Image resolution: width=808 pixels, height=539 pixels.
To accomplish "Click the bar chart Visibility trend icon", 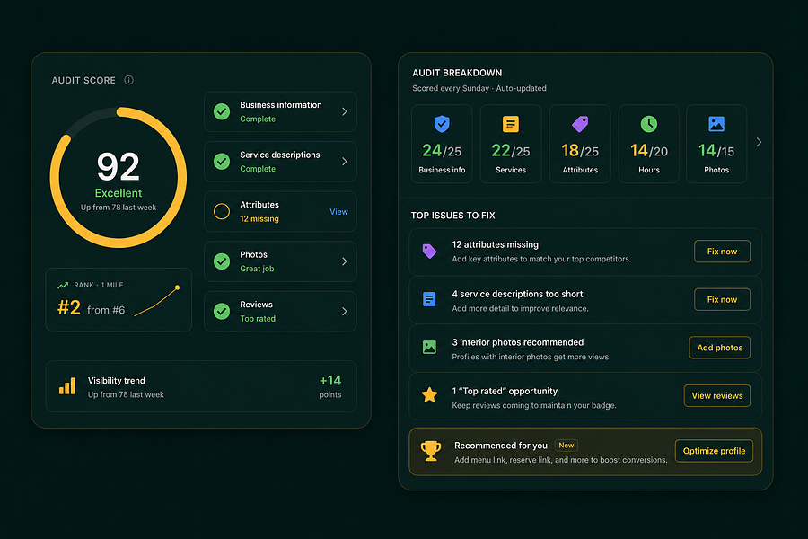I will [67, 385].
